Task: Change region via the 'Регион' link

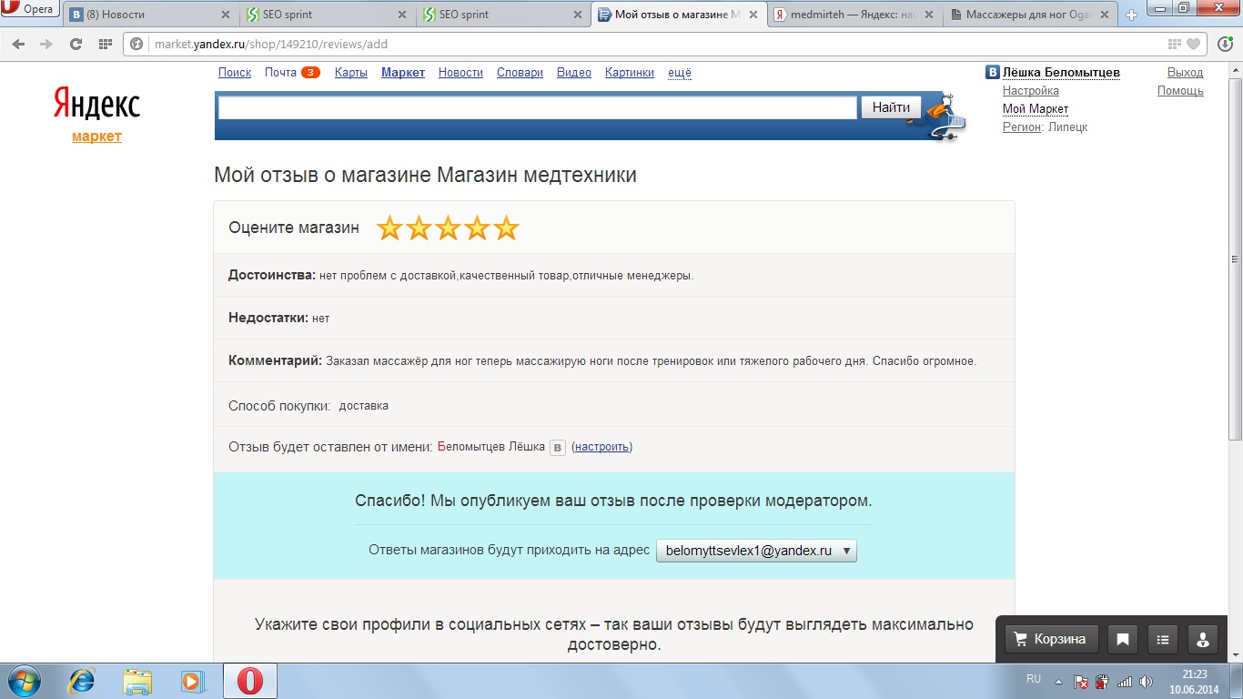Action: 1022,127
